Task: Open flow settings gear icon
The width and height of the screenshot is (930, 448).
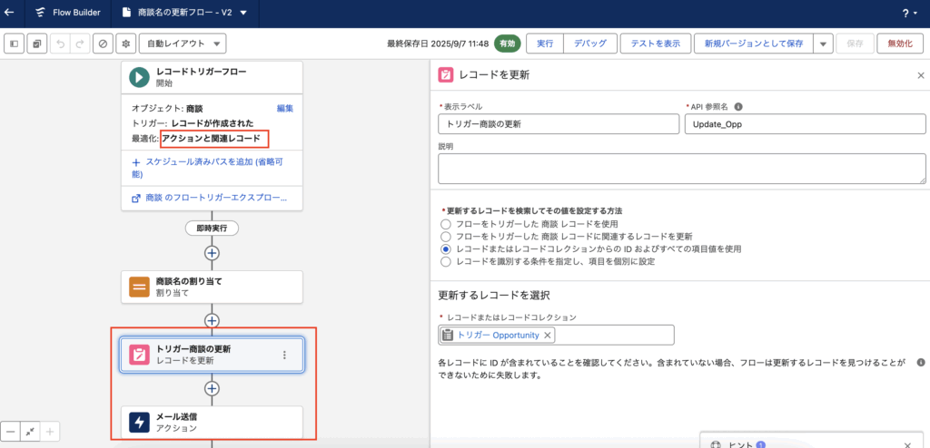Action: 125,44
